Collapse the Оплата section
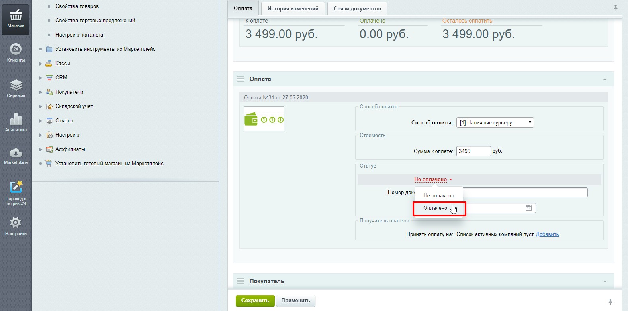 click(x=605, y=79)
